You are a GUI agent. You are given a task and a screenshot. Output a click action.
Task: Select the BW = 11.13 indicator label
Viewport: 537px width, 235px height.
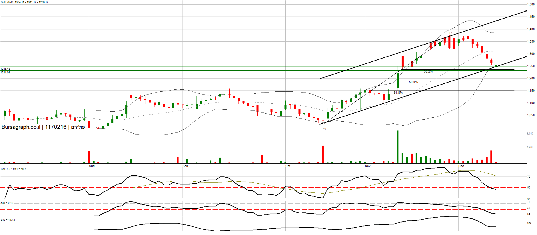coord(8,220)
